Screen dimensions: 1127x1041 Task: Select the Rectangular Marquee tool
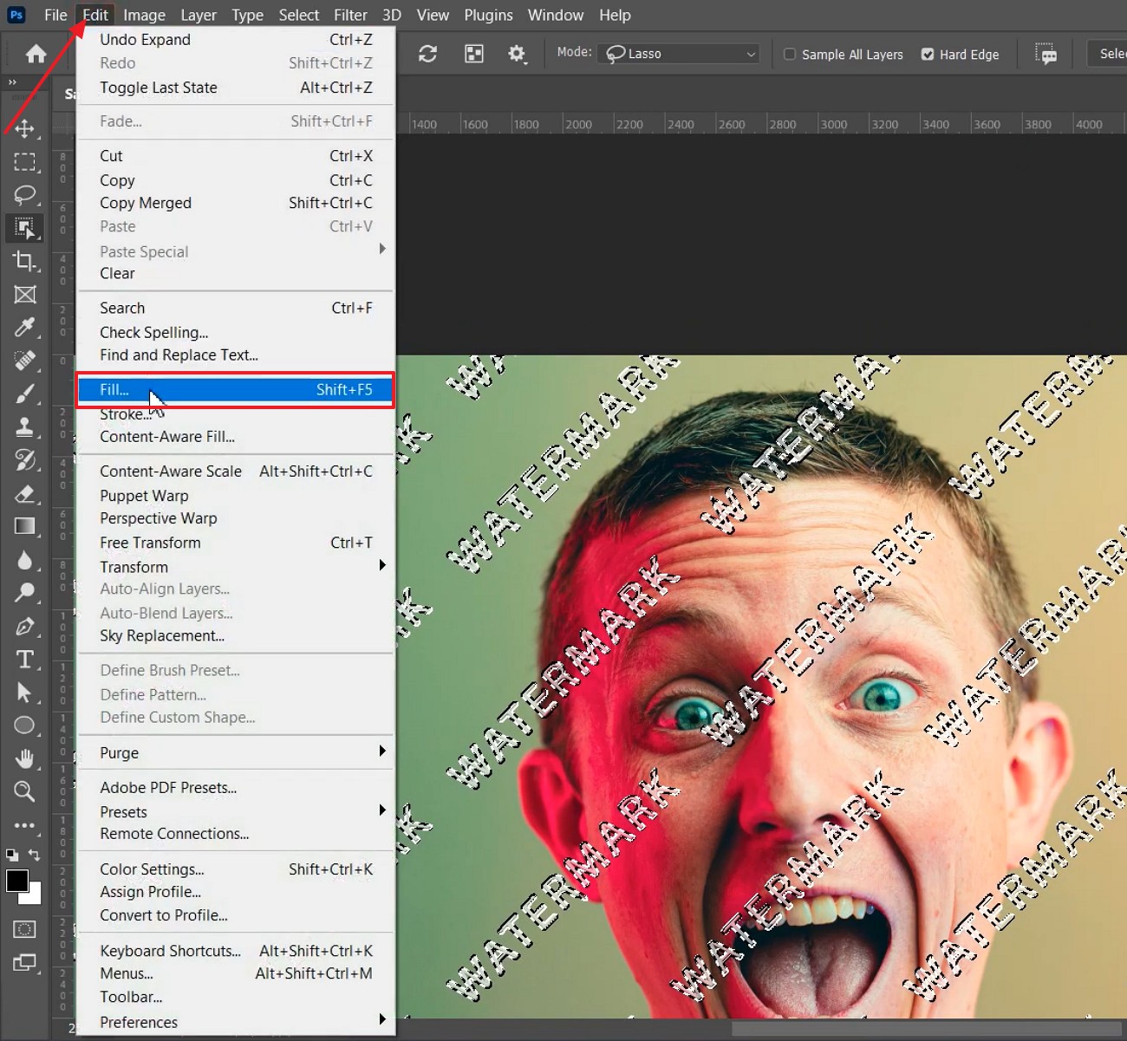pyautogui.click(x=24, y=162)
